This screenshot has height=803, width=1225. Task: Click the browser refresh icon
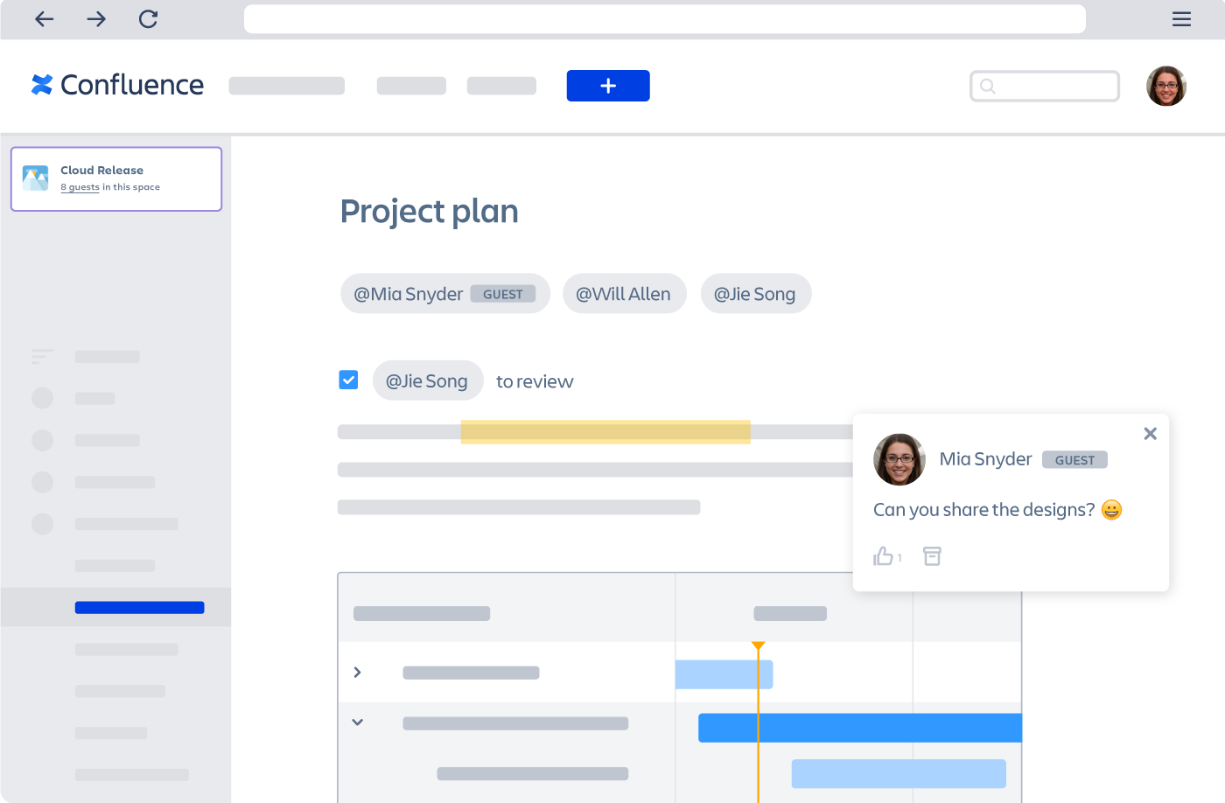(x=148, y=18)
